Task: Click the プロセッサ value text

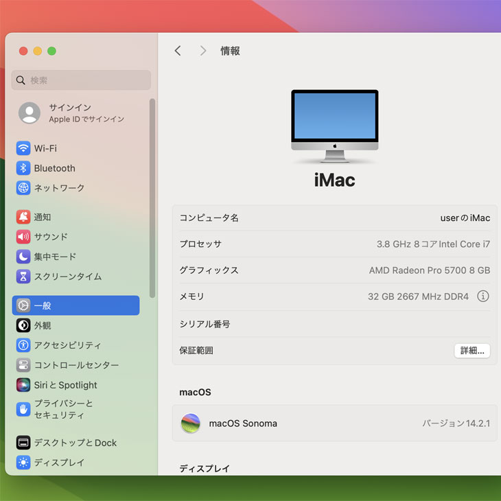Action: [433, 244]
